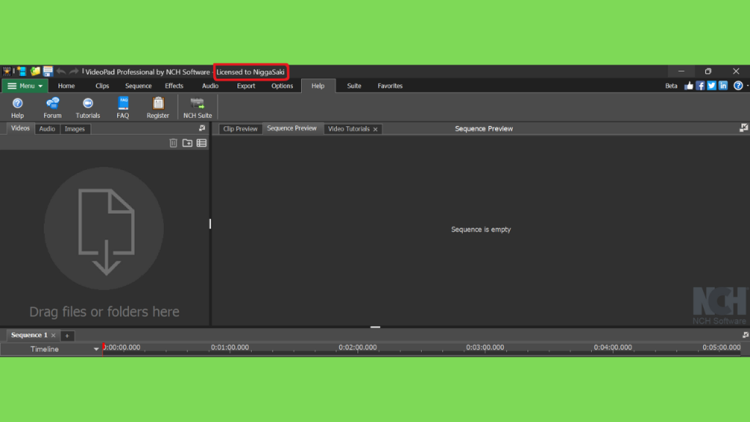Create a new project from quick access
This screenshot has height=422, width=750.
click(x=21, y=72)
